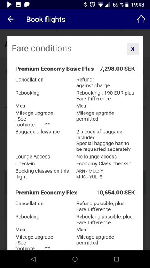Tap the Wi-Fi signal status icon
Image resolution: width=150 pixels, height=268 pixels.
(100, 5)
